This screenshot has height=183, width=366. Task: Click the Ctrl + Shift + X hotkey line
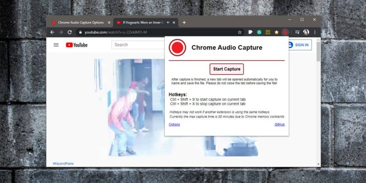click(208, 104)
